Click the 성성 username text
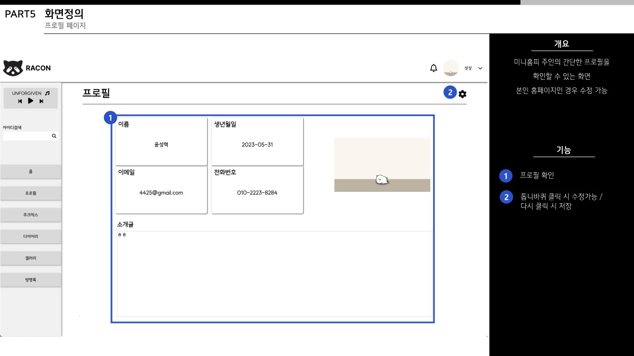The height and width of the screenshot is (356, 634). 468,68
